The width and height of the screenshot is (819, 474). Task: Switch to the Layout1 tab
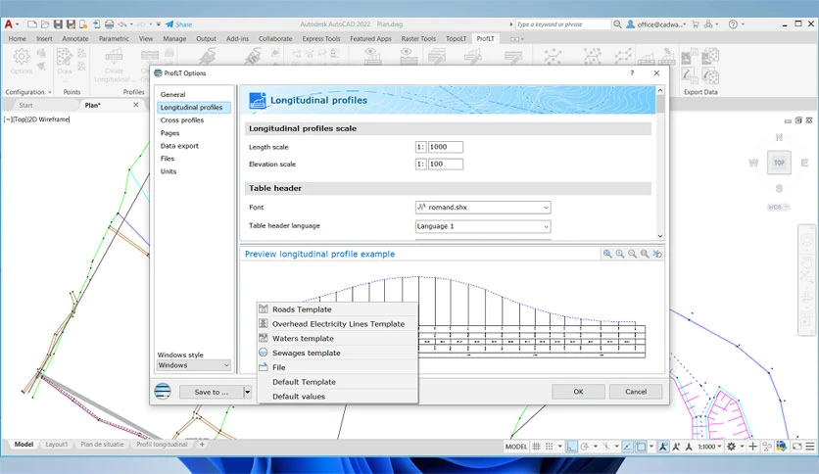pos(57,445)
